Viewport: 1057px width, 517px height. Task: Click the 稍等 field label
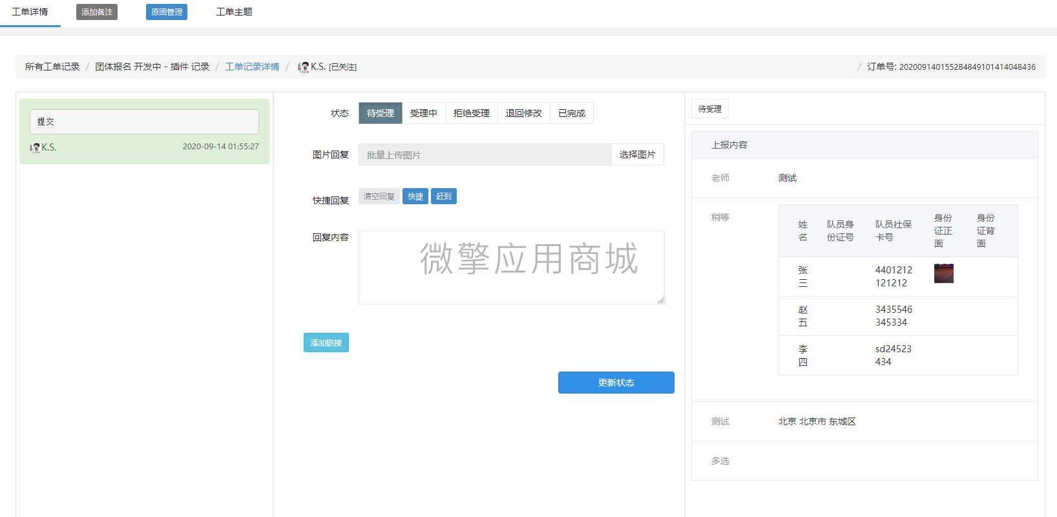pos(720,217)
